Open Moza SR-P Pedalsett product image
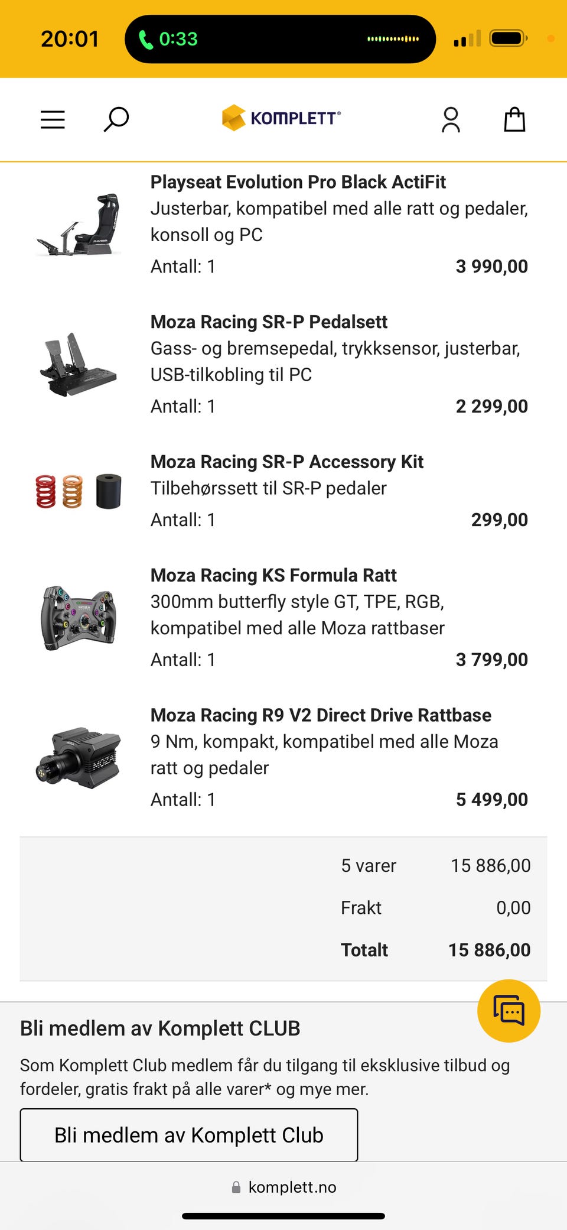The width and height of the screenshot is (567, 1230). pos(79,364)
